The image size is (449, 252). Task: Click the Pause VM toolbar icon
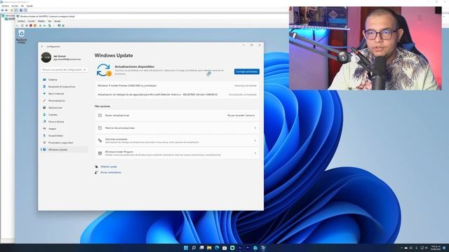[x=41, y=25]
